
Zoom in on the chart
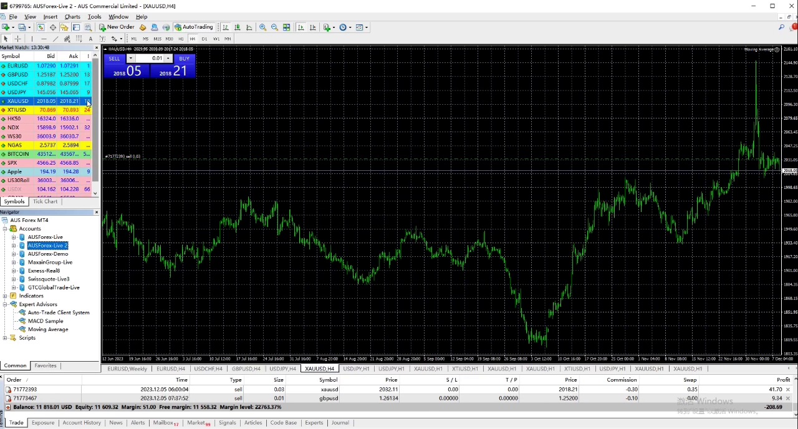point(263,27)
